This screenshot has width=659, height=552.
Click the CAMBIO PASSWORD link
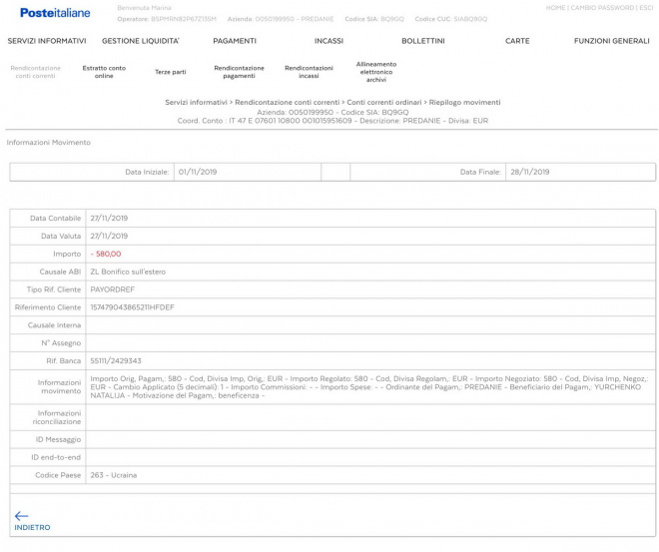tap(602, 8)
